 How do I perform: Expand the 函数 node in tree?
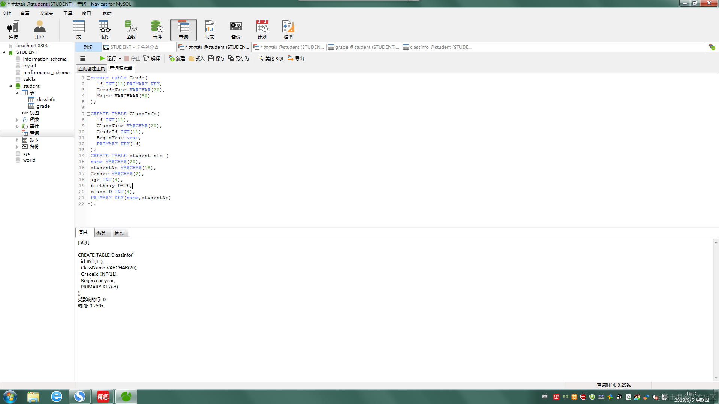pyautogui.click(x=17, y=120)
